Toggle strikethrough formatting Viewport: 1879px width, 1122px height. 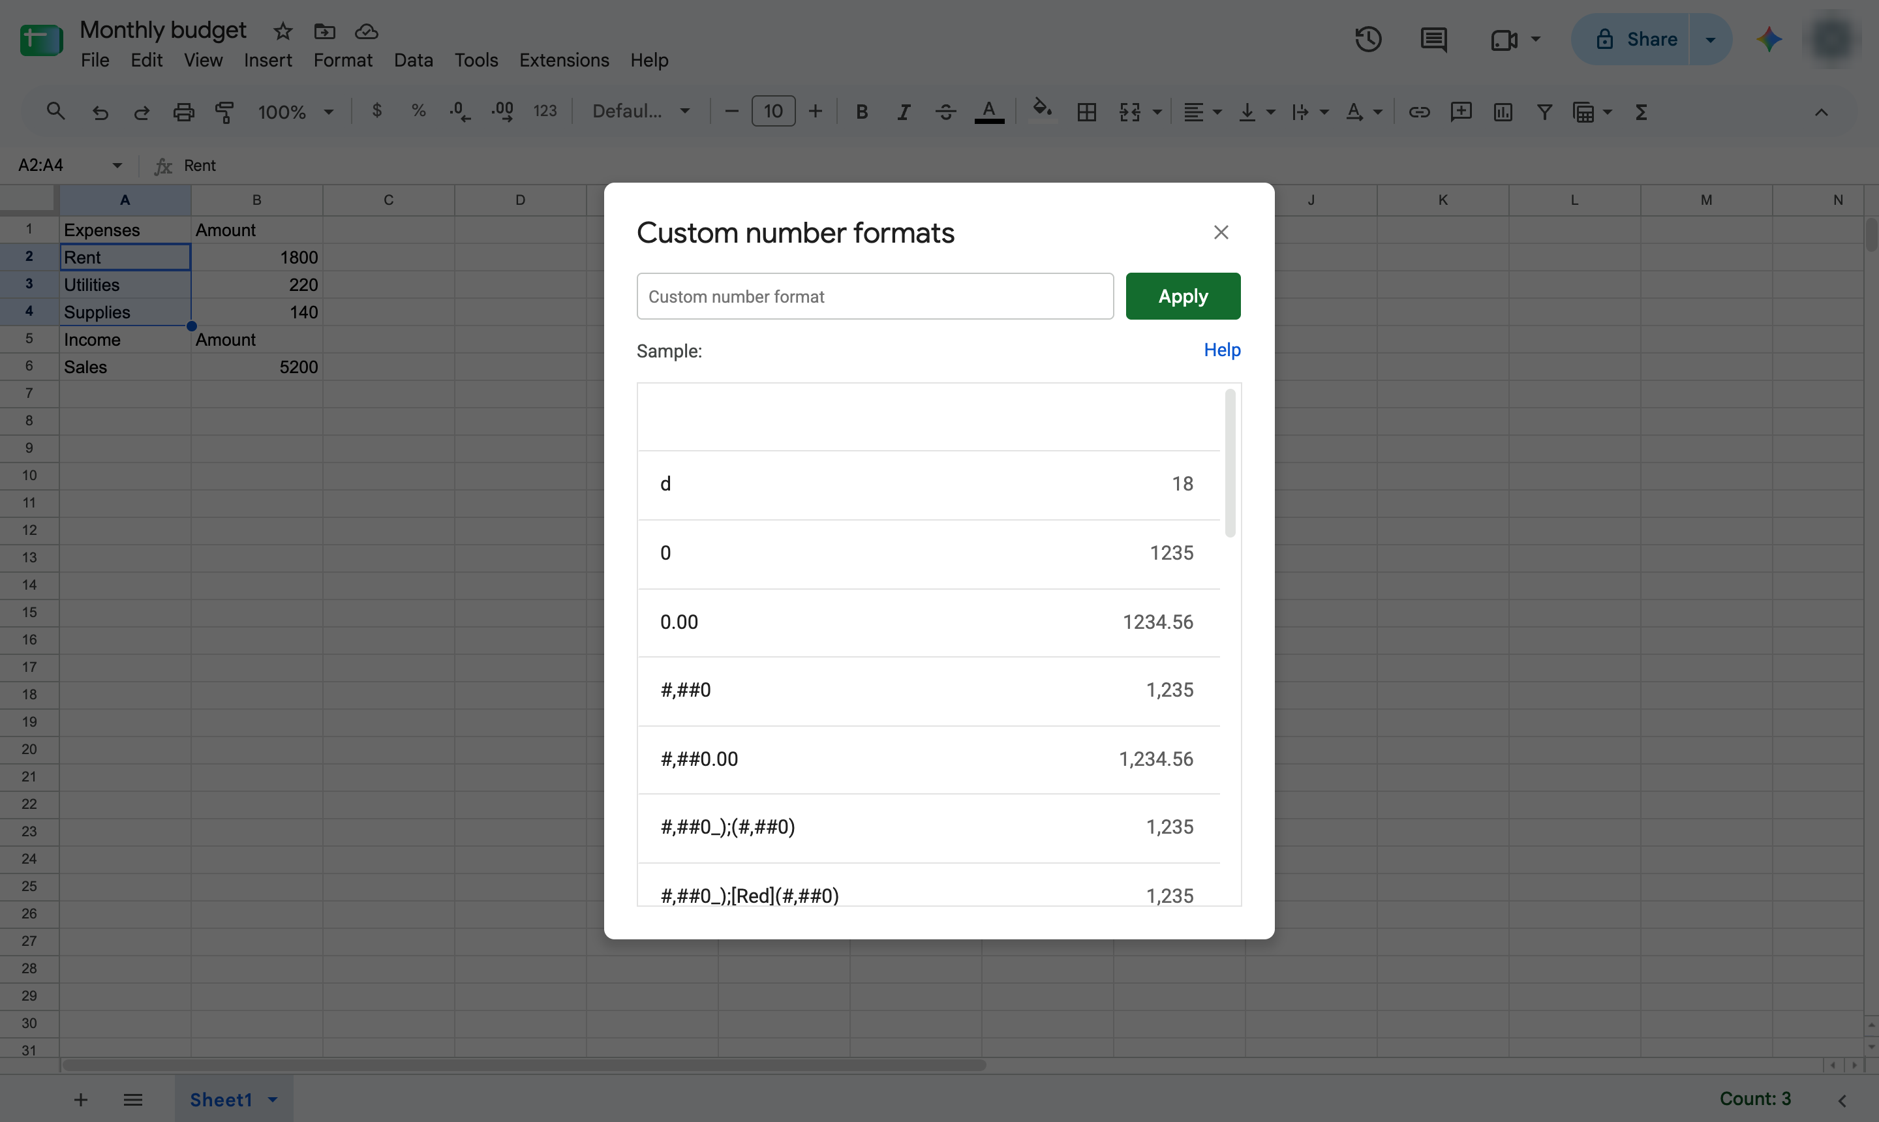946,112
